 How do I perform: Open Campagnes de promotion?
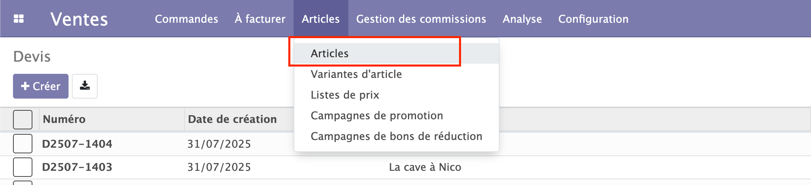click(x=377, y=116)
